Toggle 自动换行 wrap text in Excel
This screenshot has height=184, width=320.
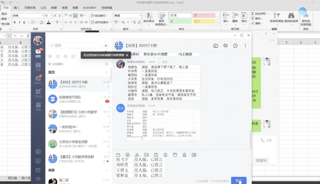pos(98,16)
